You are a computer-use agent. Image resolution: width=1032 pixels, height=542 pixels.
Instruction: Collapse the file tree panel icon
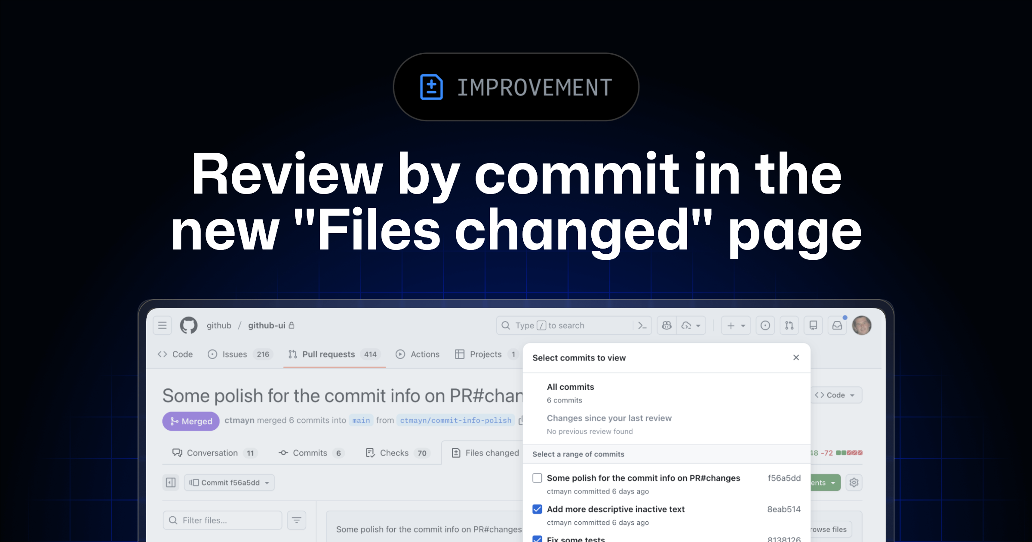click(x=171, y=482)
